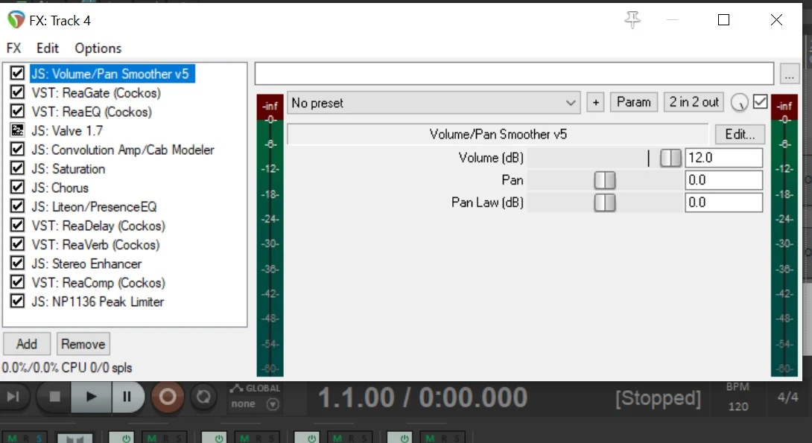
Task: Click the plus preset button
Action: 595,103
